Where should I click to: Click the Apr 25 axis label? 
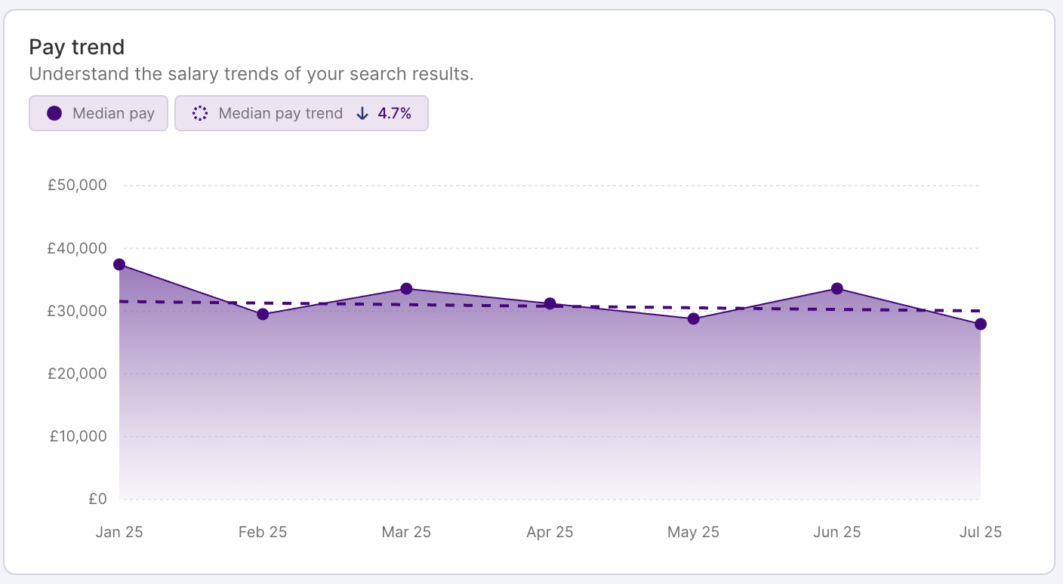point(550,532)
